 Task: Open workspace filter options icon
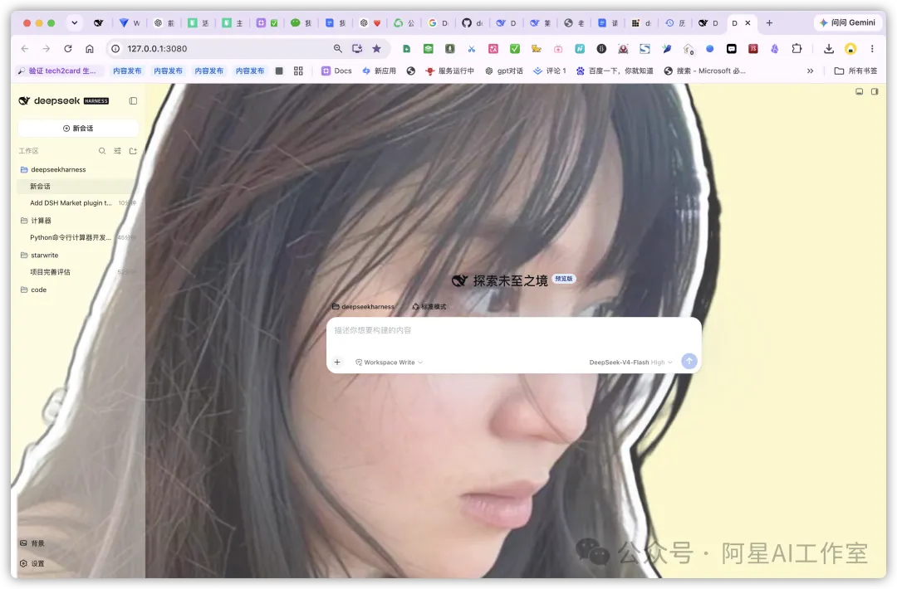(117, 151)
